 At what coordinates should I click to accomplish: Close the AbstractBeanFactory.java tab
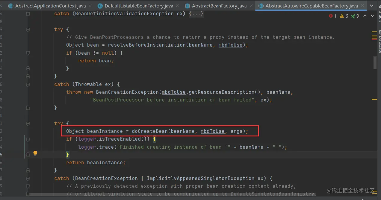(251, 6)
